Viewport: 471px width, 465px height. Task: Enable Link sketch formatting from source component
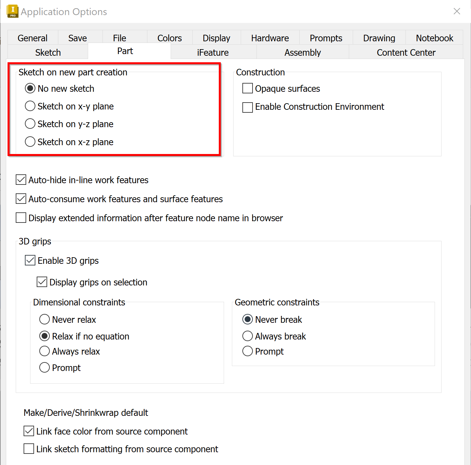tap(28, 449)
